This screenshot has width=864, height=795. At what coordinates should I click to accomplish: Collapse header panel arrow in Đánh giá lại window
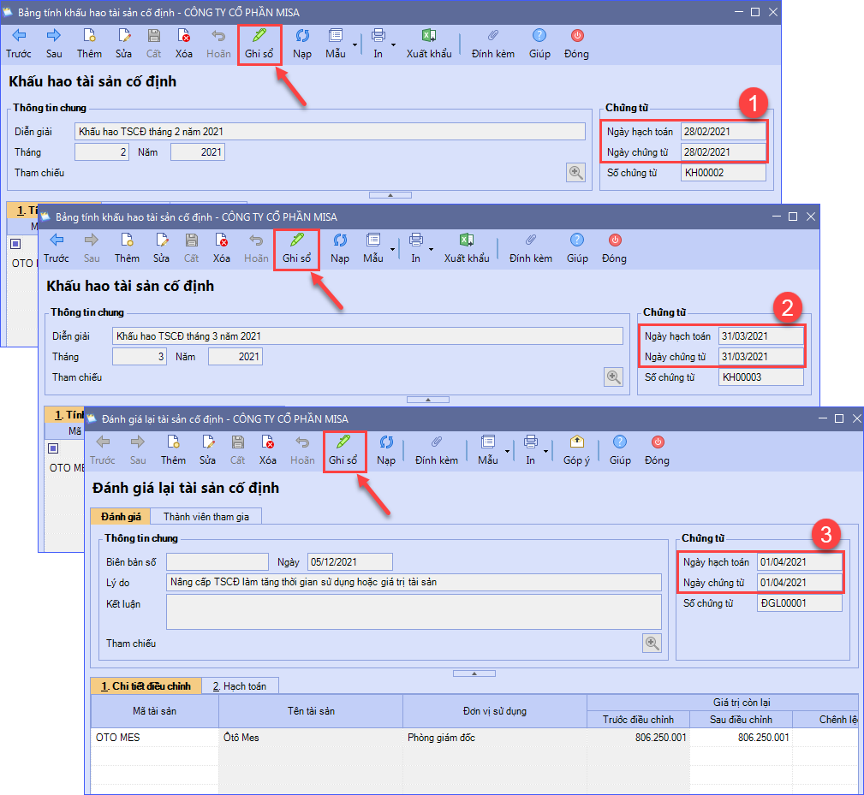coord(474,673)
